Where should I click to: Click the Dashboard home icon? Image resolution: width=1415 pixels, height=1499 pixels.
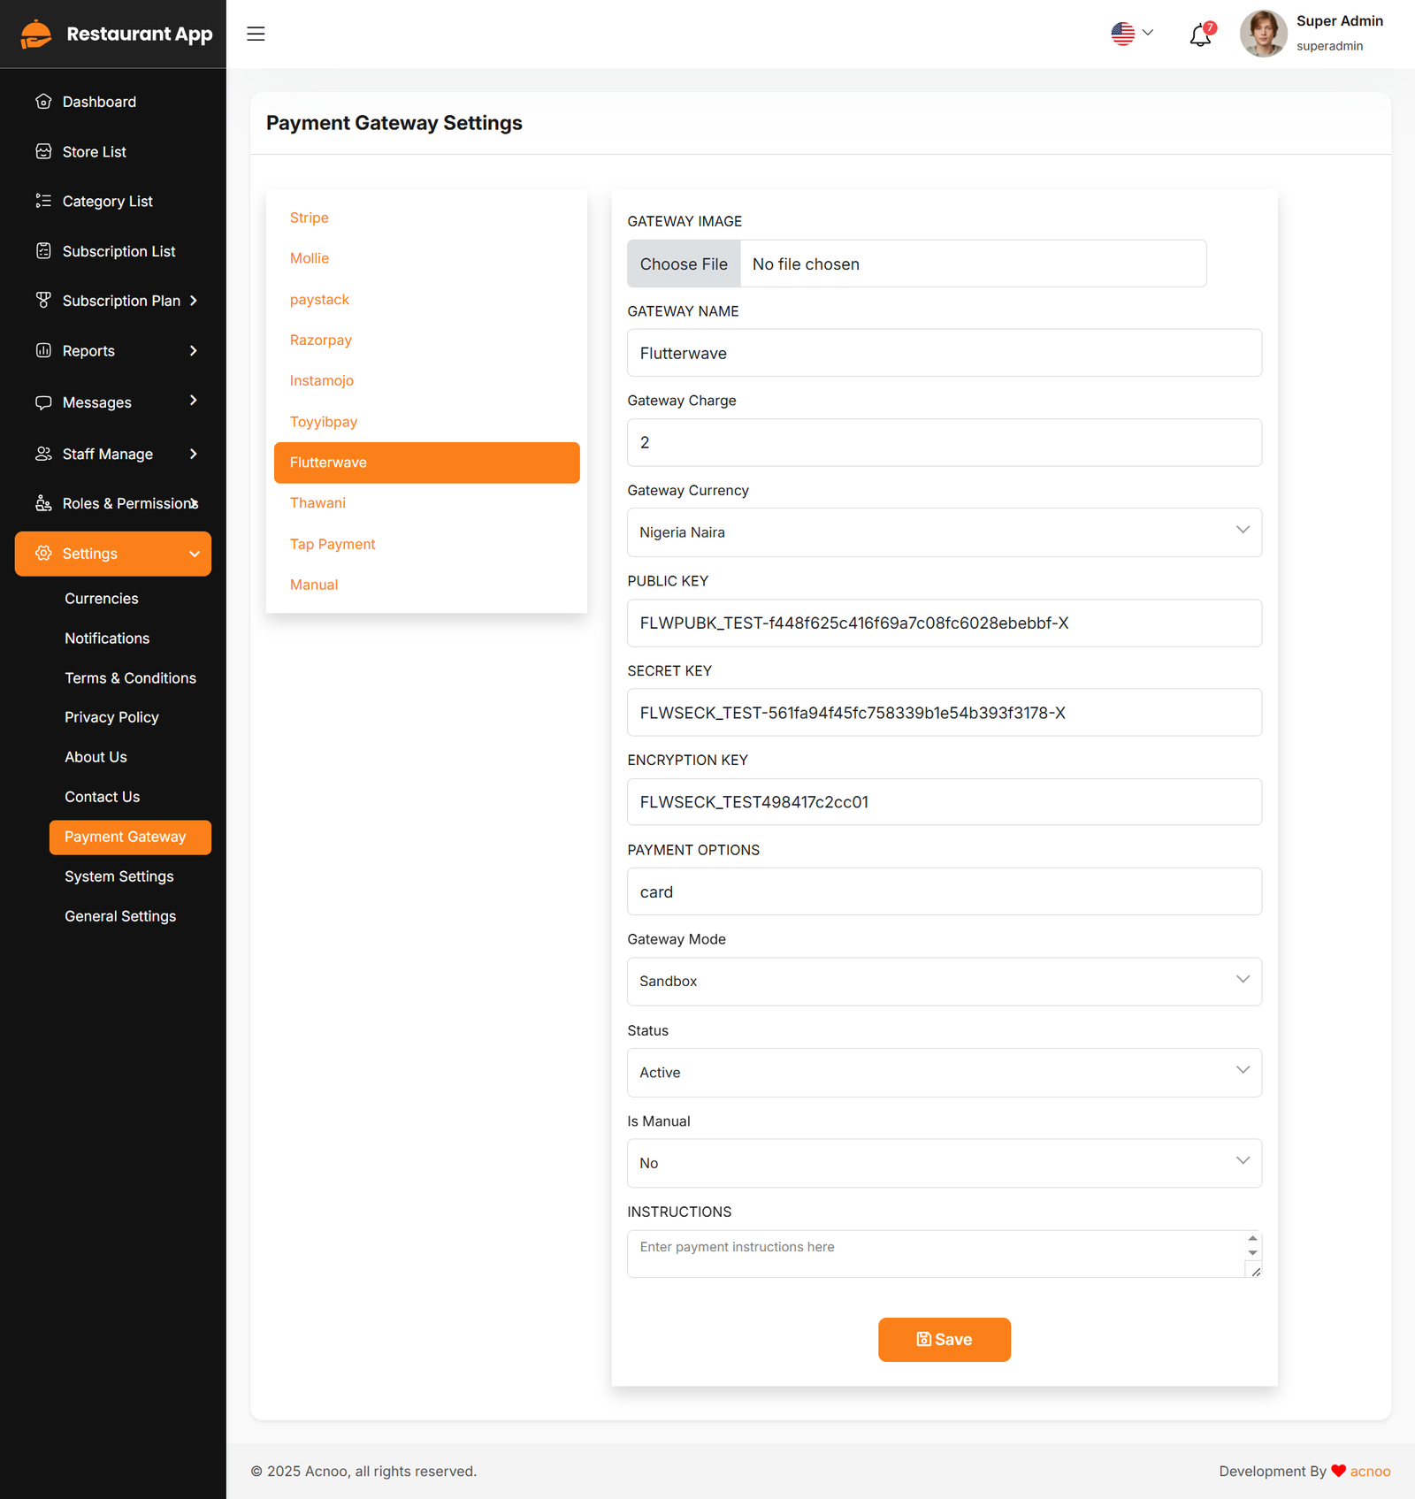tap(43, 102)
